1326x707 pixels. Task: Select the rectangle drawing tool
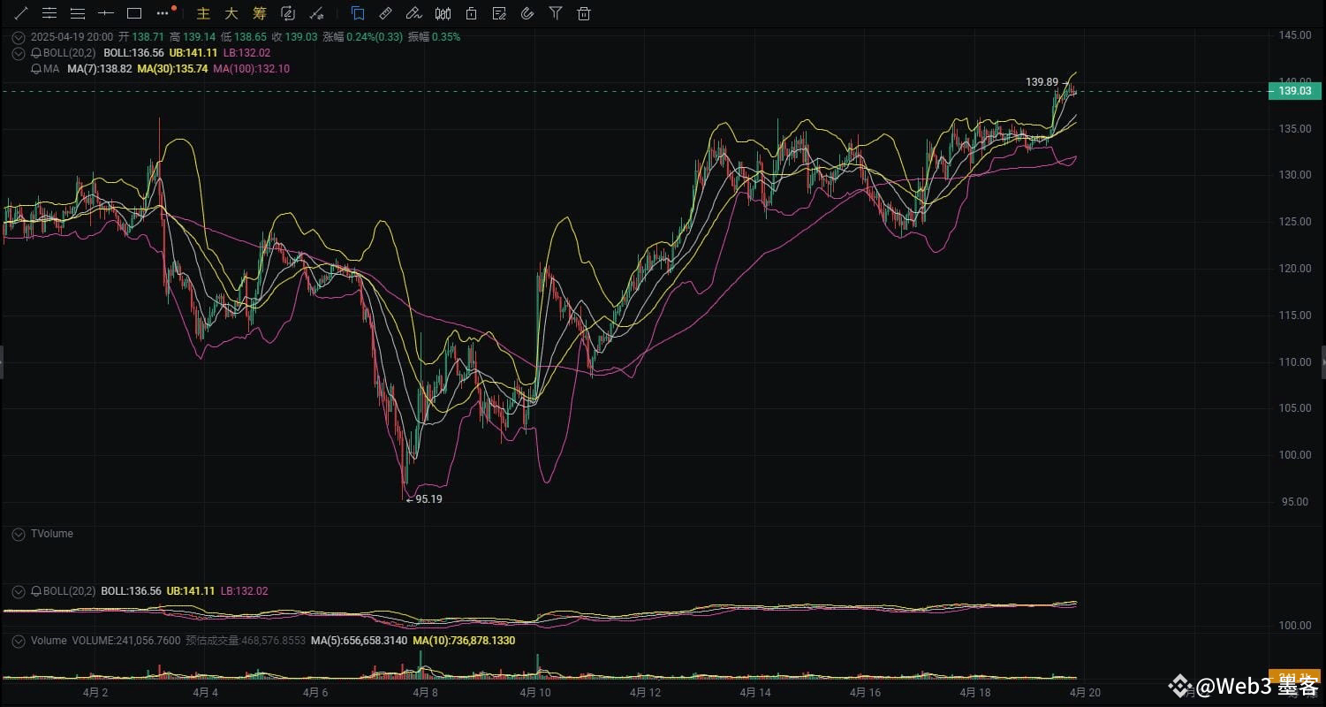[134, 13]
